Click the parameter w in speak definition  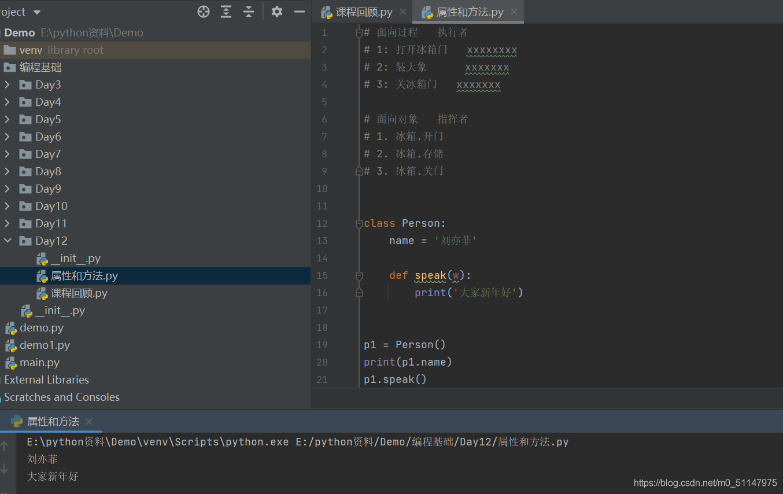(456, 275)
